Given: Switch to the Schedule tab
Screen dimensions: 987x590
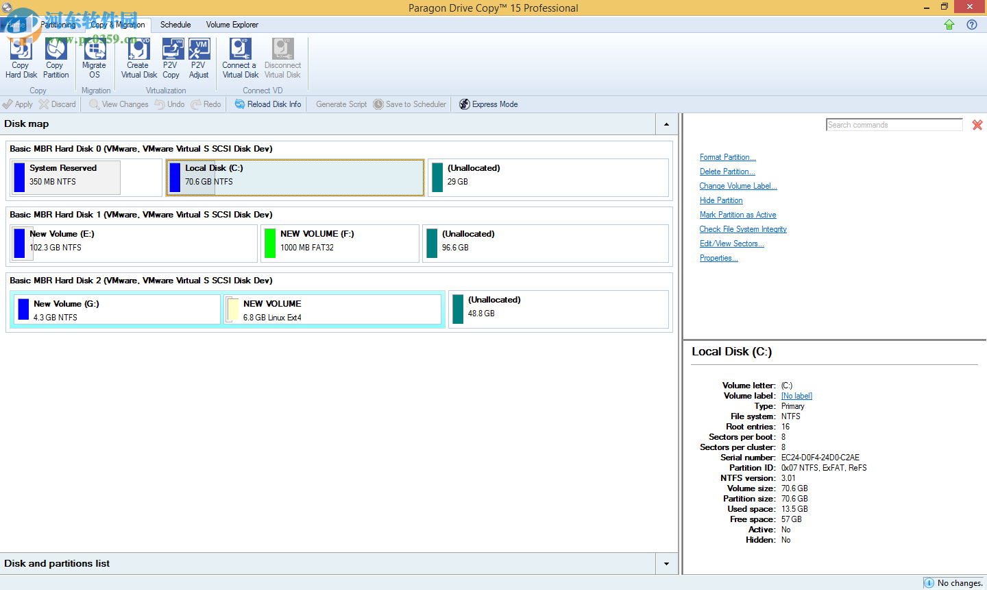Looking at the screenshot, I should (x=175, y=24).
